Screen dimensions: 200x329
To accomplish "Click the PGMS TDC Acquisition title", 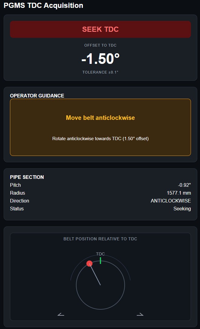I will tap(43, 5).
